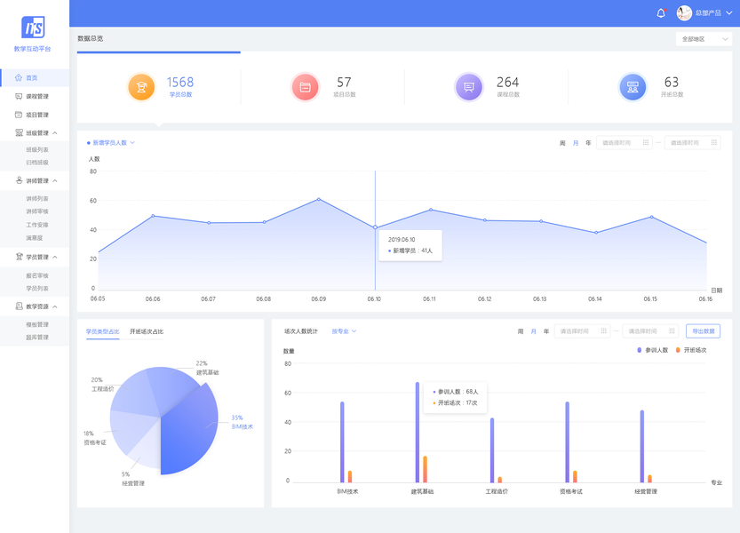Screen dimensions: 740x533
Task: Open the 报名审核 link in sidebar
Action: pos(37,275)
